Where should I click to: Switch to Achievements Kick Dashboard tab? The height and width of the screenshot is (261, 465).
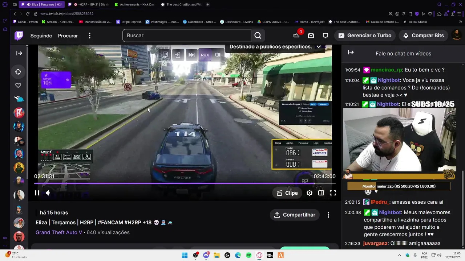tap(134, 4)
